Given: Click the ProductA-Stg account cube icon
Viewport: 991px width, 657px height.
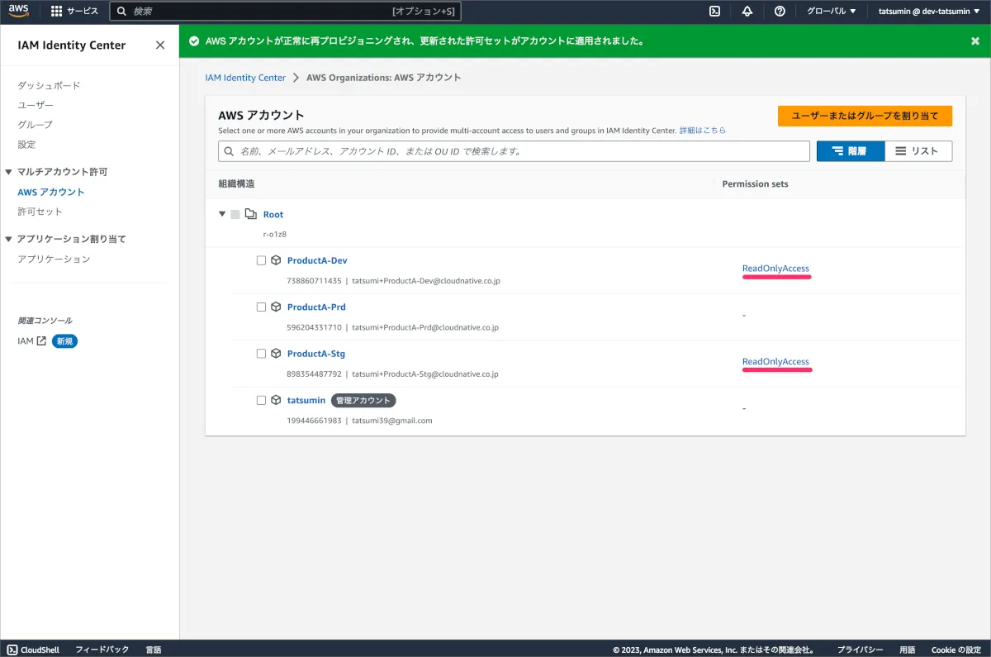Looking at the screenshot, I should (276, 354).
